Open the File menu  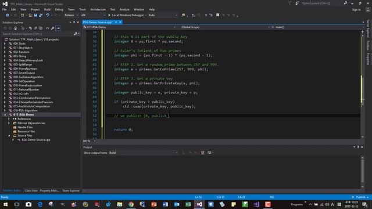point(5,9)
